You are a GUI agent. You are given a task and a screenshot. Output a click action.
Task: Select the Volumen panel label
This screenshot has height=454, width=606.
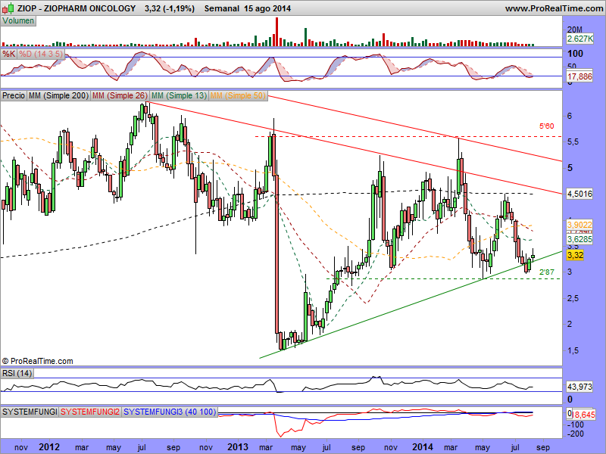[x=18, y=21]
